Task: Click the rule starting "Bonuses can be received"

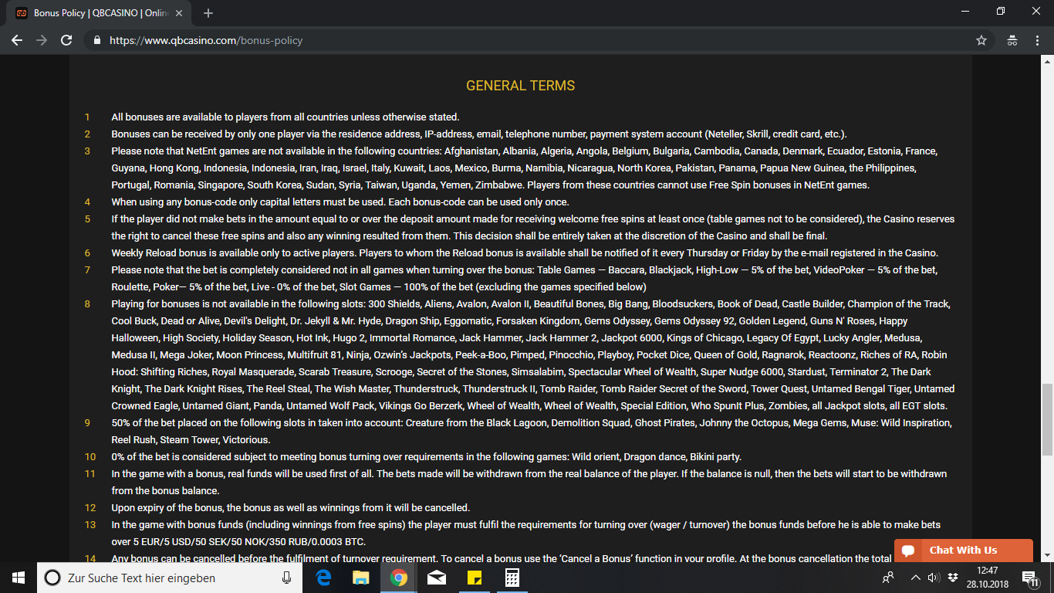Action: 479,134
